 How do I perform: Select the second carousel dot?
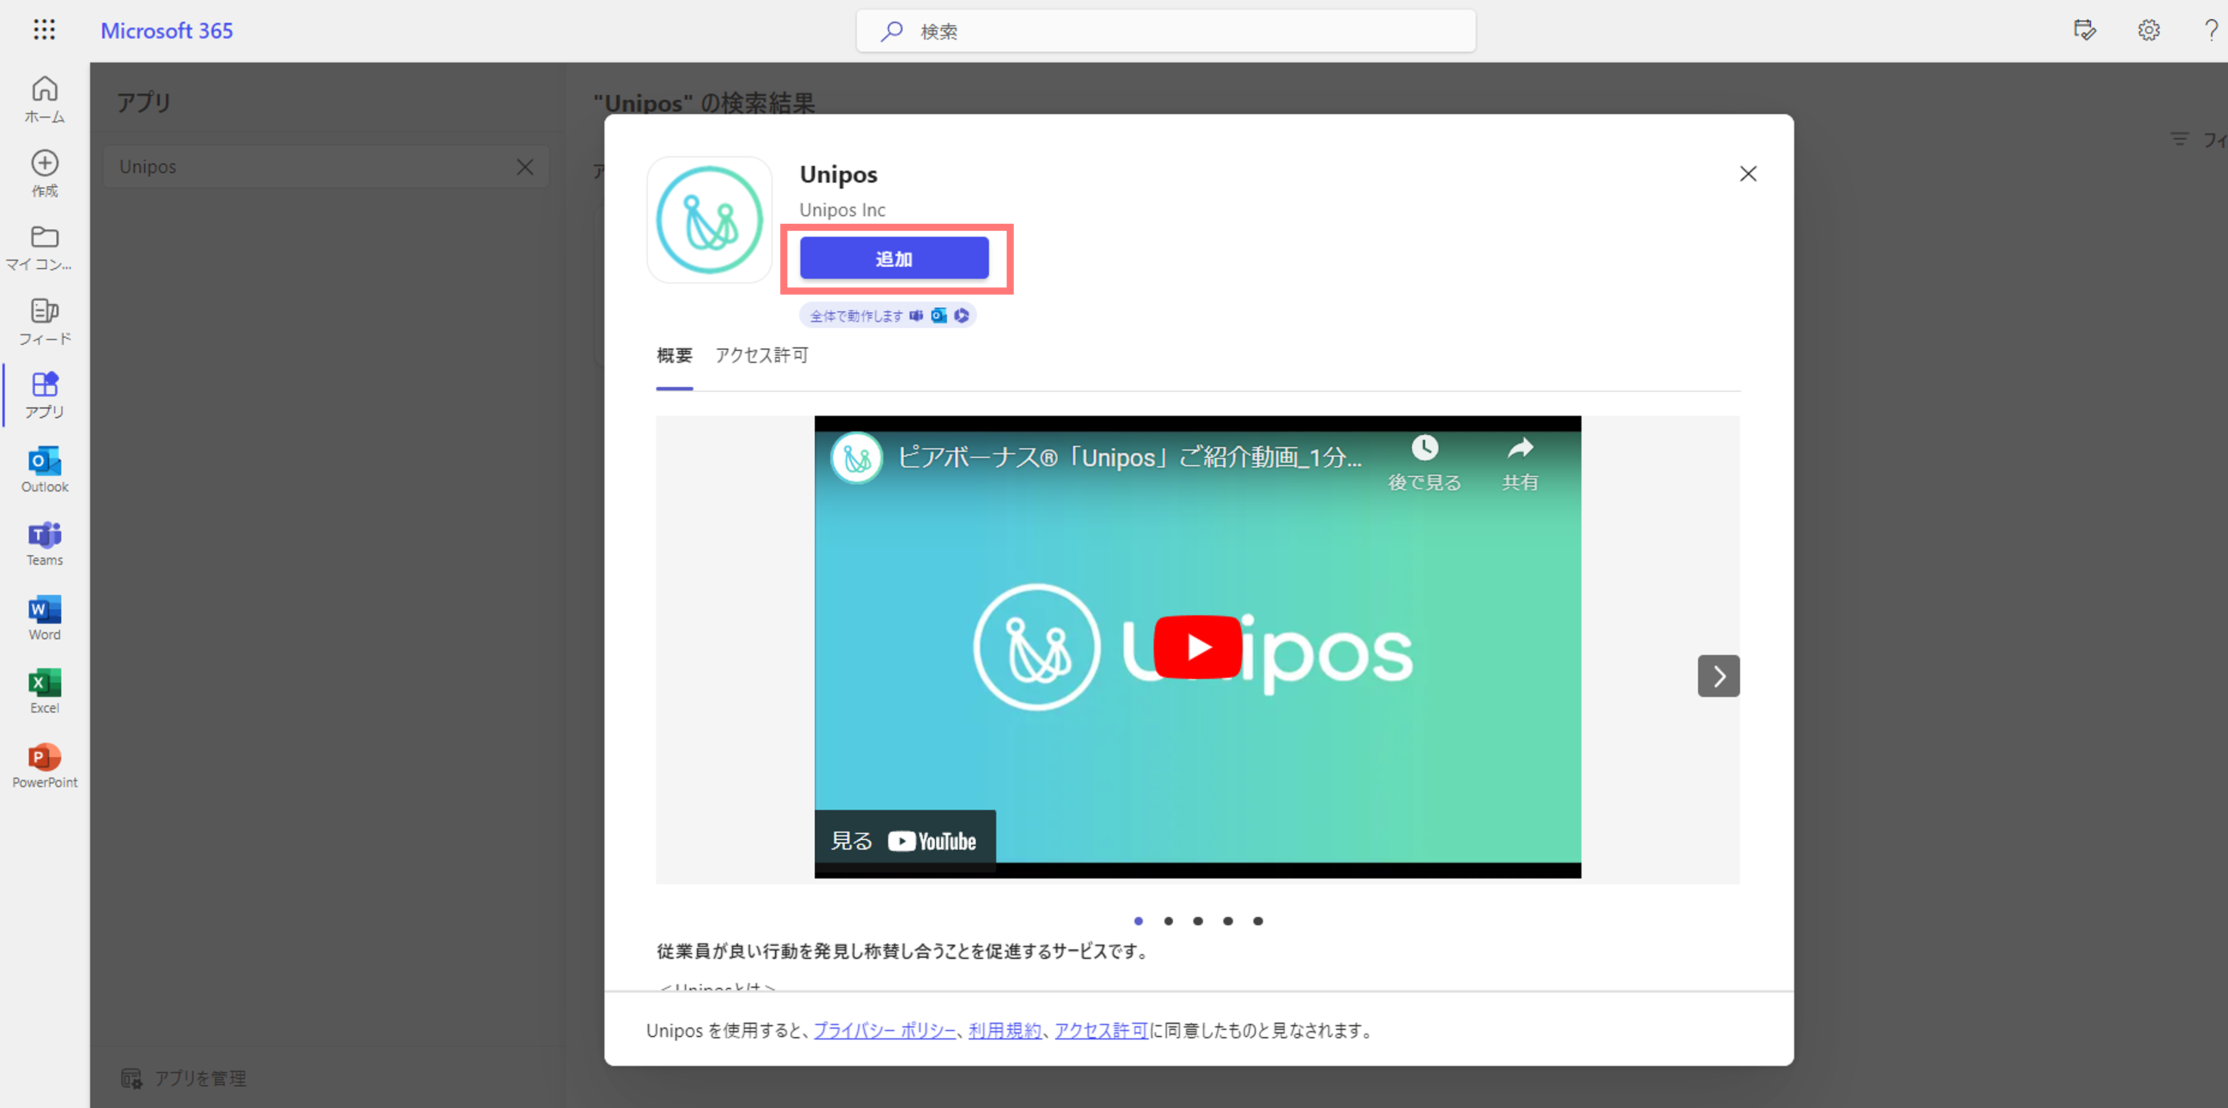click(1169, 920)
